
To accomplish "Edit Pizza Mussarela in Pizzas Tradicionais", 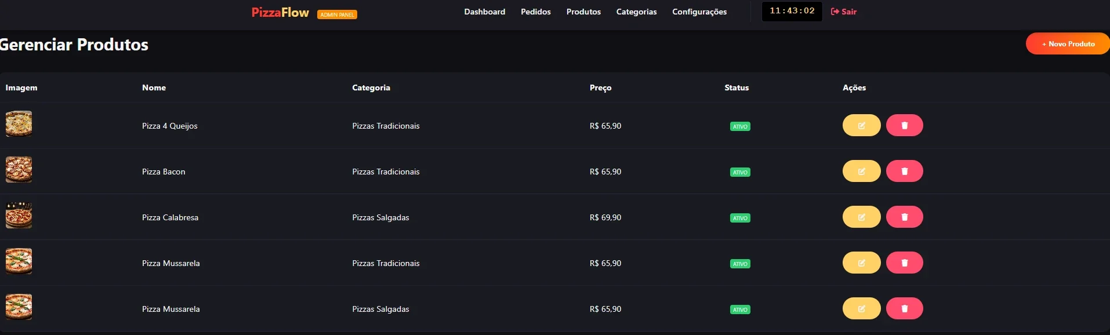I will pyautogui.click(x=861, y=263).
